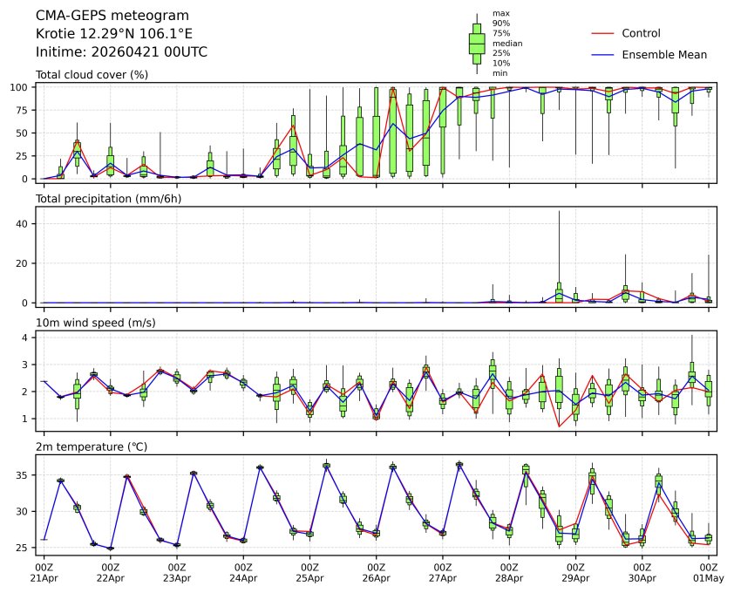The width and height of the screenshot is (734, 593).
Task: Click the '00Z 29Apr' x-axis label
Action: tap(575, 572)
